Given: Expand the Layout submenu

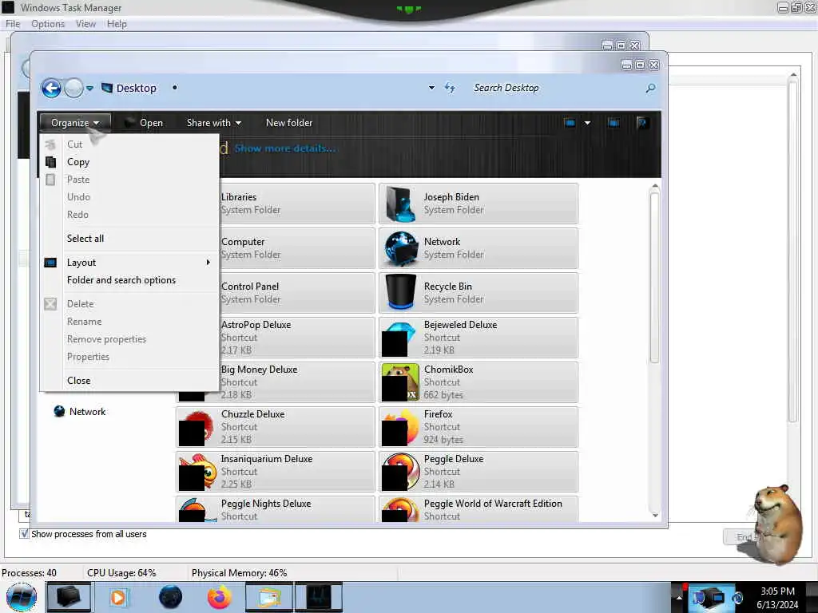Looking at the screenshot, I should coord(129,262).
